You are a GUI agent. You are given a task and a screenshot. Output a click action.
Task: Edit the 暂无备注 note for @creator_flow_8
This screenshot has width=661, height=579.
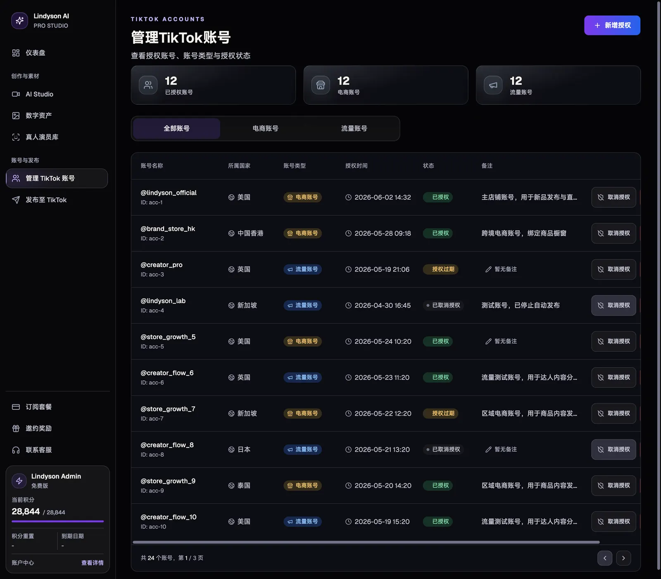coord(501,450)
